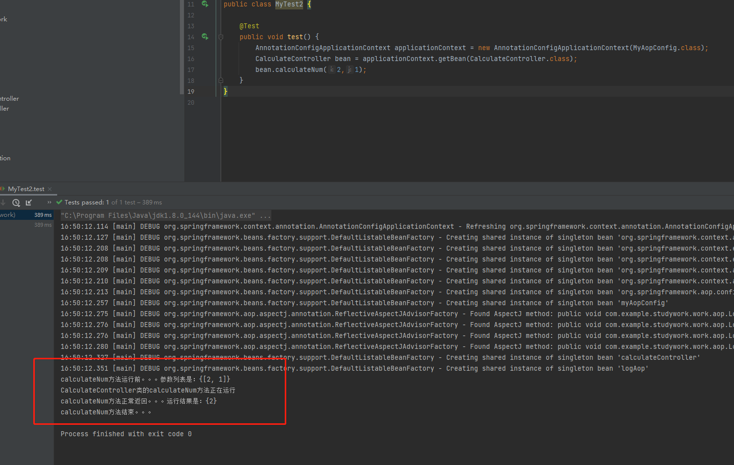Screen dimensions: 734x465
Task: Collapse the test() method fold marker
Action: [x=221, y=37]
